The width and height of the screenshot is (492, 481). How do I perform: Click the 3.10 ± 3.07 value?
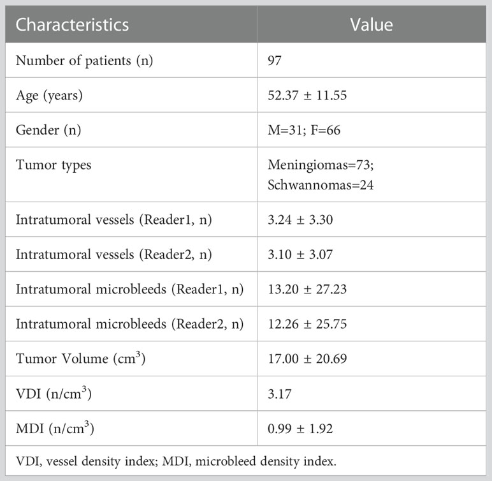300,254
